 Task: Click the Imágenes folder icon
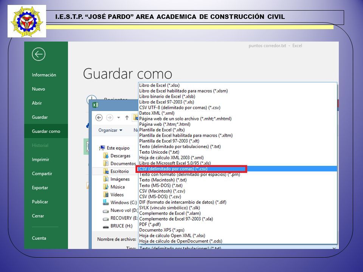tap(106, 179)
